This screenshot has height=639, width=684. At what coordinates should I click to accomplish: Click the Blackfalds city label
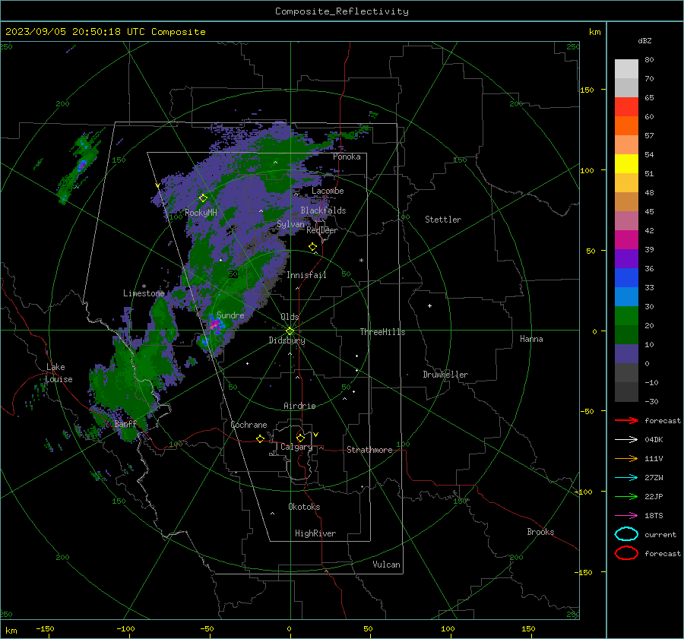(323, 210)
